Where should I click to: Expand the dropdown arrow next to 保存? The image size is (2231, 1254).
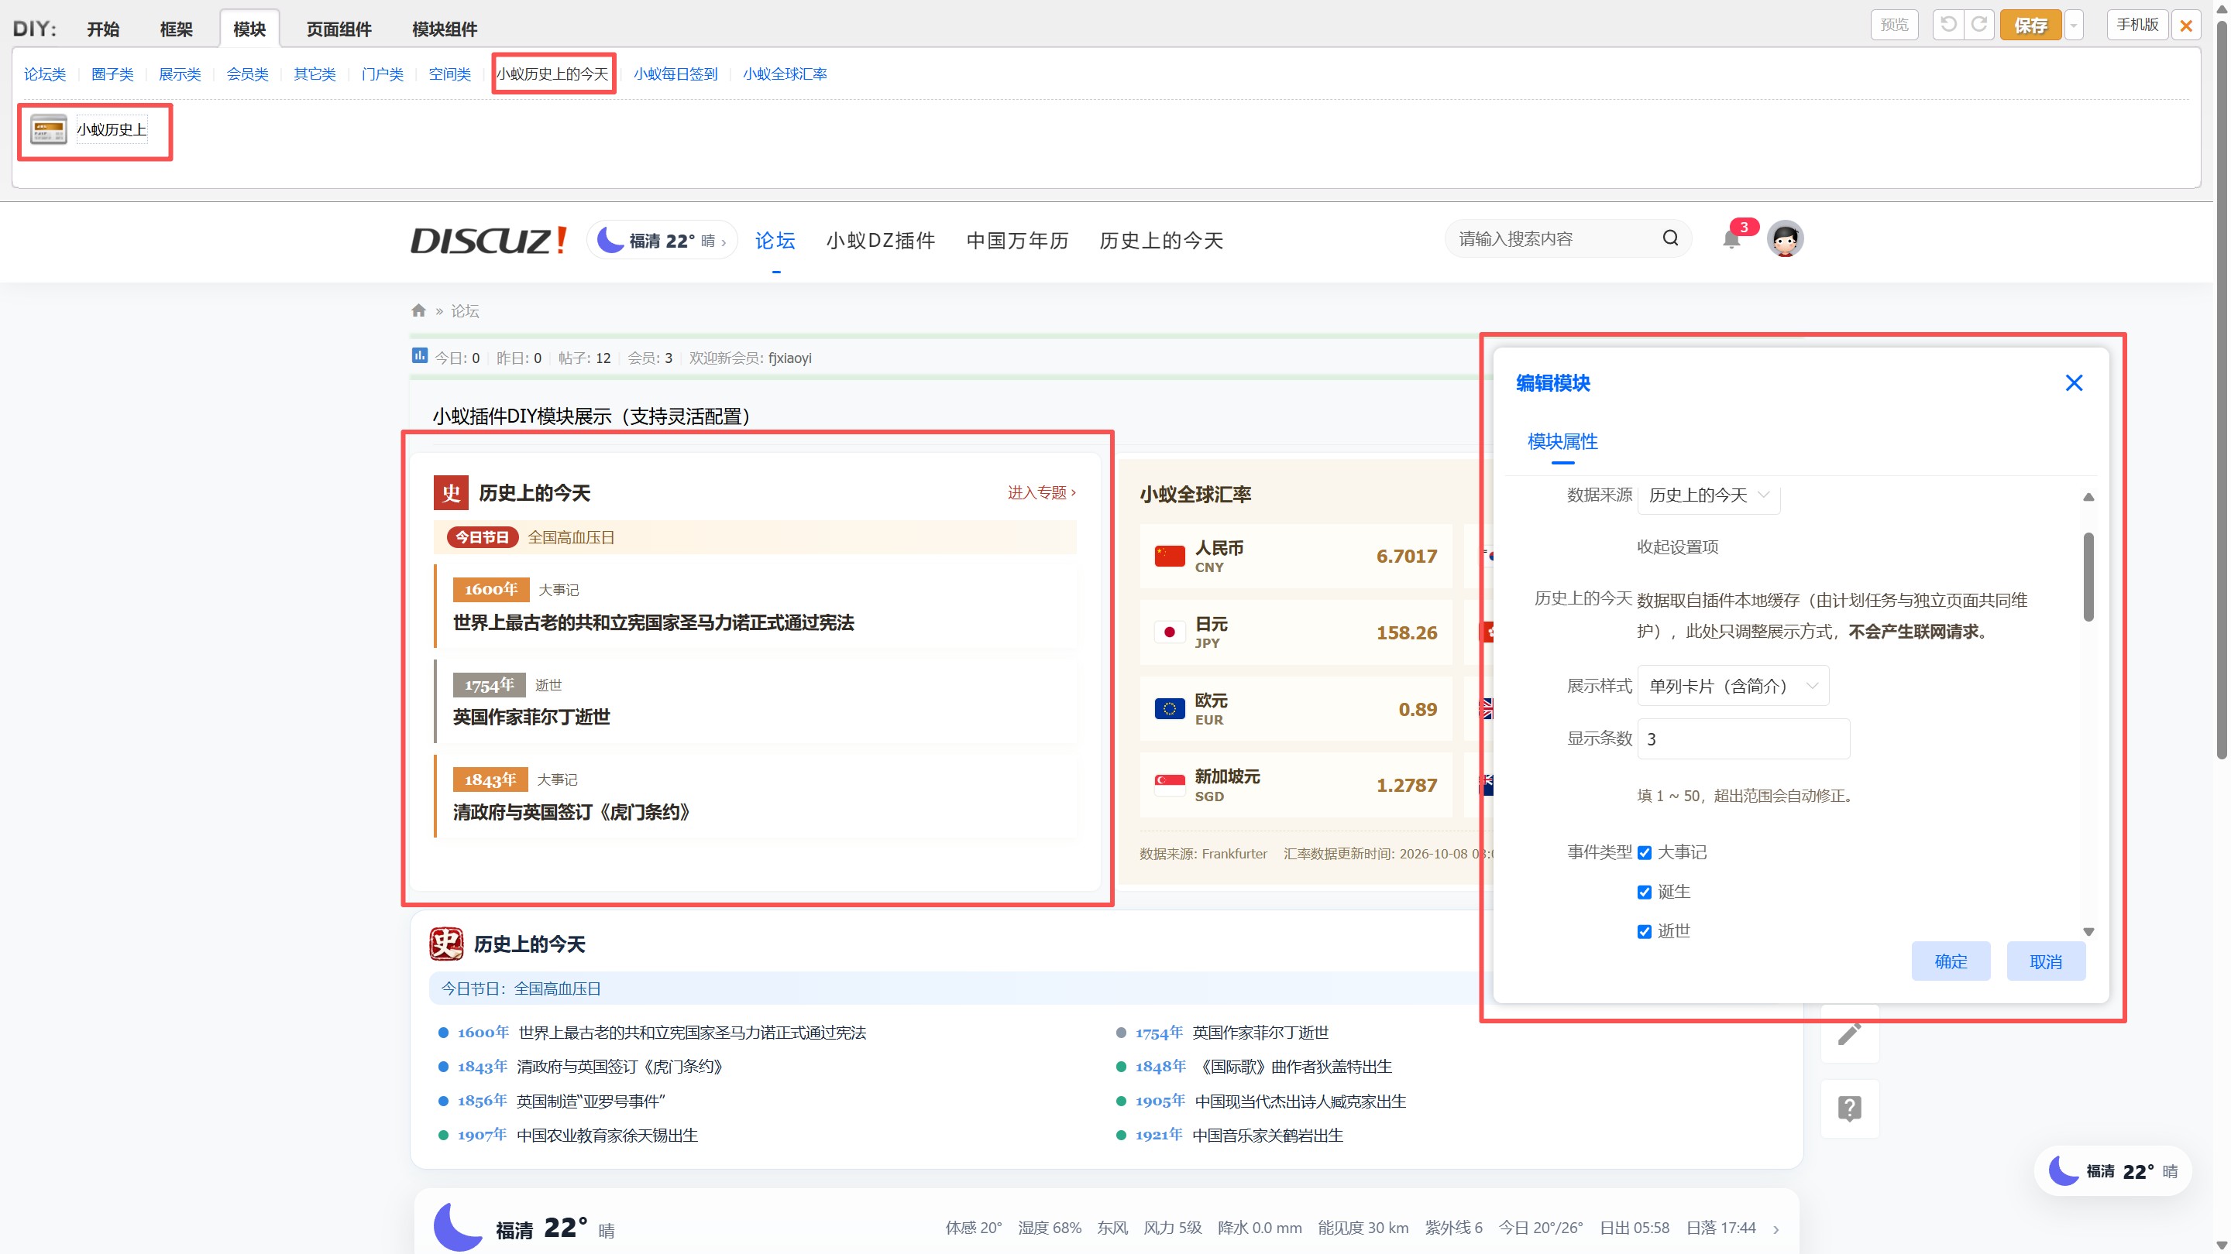(x=2074, y=25)
